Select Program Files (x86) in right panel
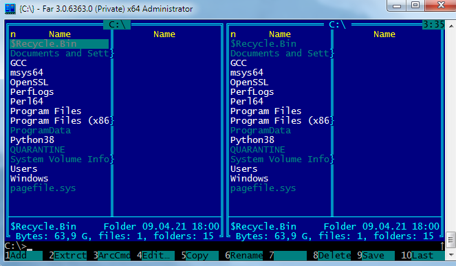This screenshot has height=266, width=456. (281, 121)
